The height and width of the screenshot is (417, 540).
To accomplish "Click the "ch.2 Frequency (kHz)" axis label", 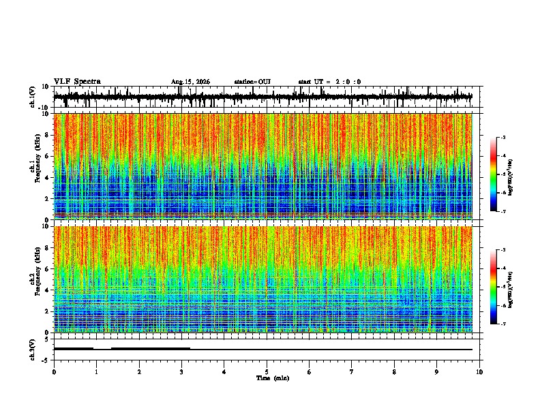I will [35, 271].
